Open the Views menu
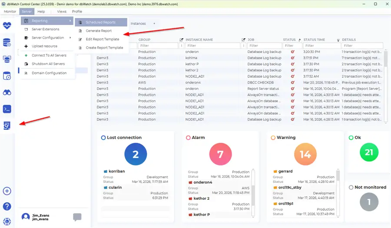 [x=62, y=11]
